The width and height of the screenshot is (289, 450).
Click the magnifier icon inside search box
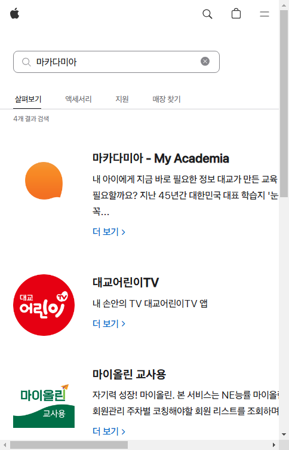pos(26,62)
